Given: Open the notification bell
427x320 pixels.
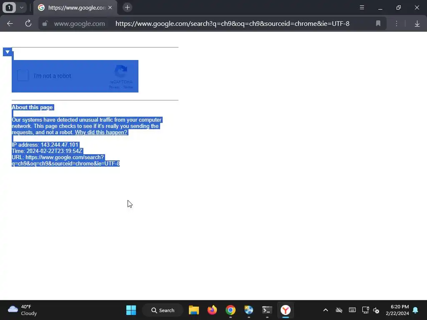Looking at the screenshot, I should (x=415, y=310).
